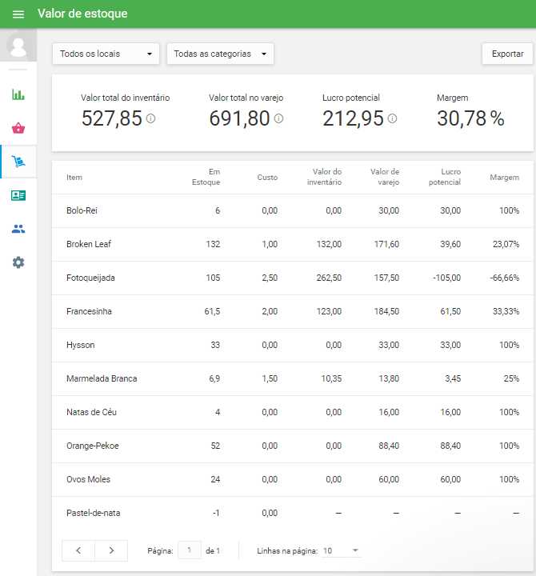Click the user profile avatar
536x576 pixels.
pos(18,46)
